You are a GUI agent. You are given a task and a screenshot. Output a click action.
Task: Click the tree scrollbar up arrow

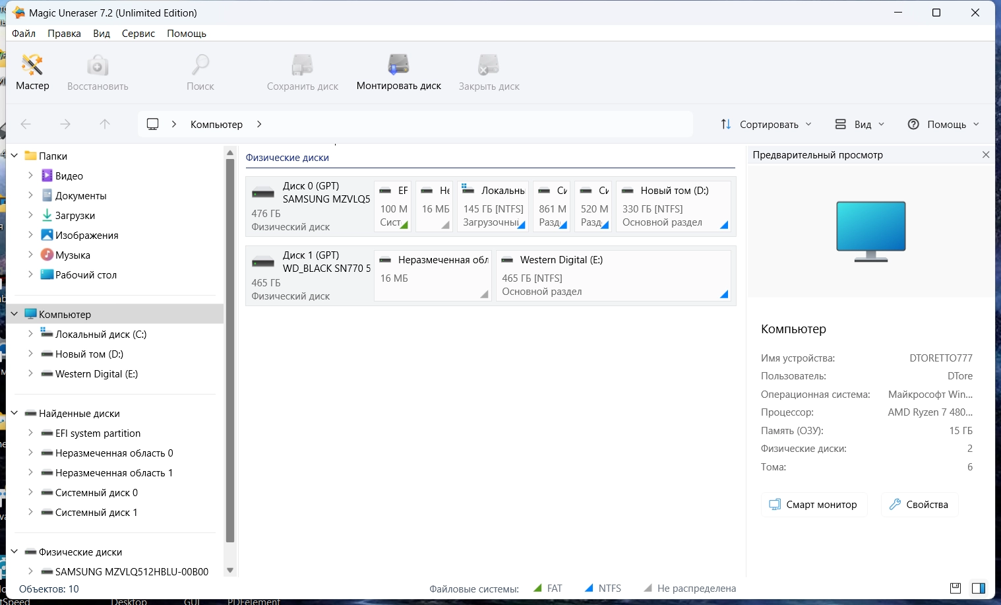[230, 153]
